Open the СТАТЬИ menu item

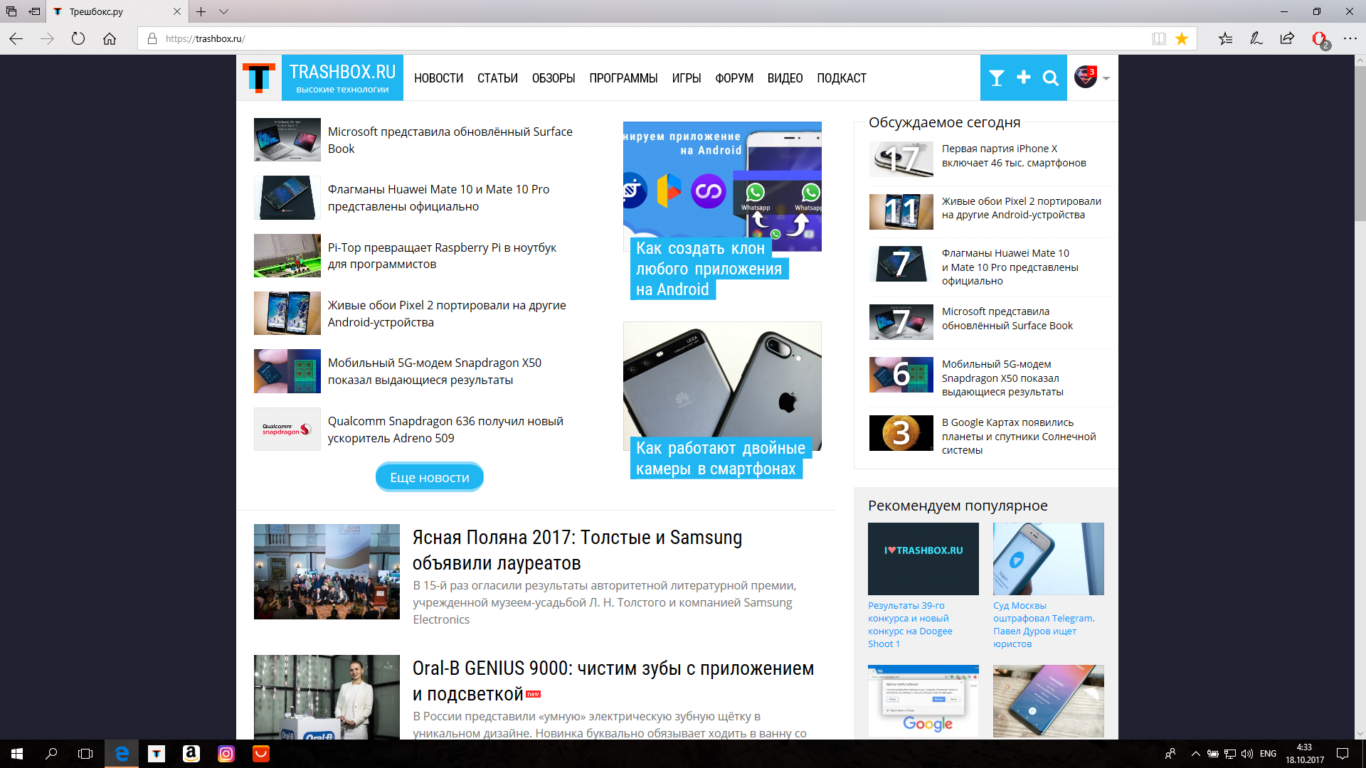tap(497, 78)
